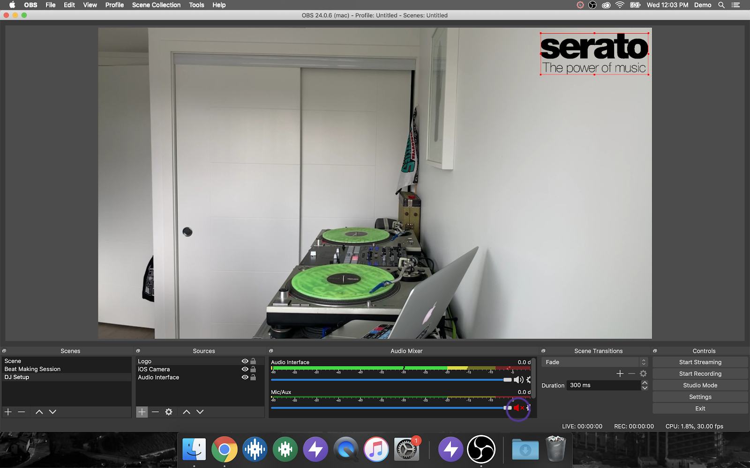Open the Edit menu
This screenshot has width=750, height=468.
pos(69,5)
